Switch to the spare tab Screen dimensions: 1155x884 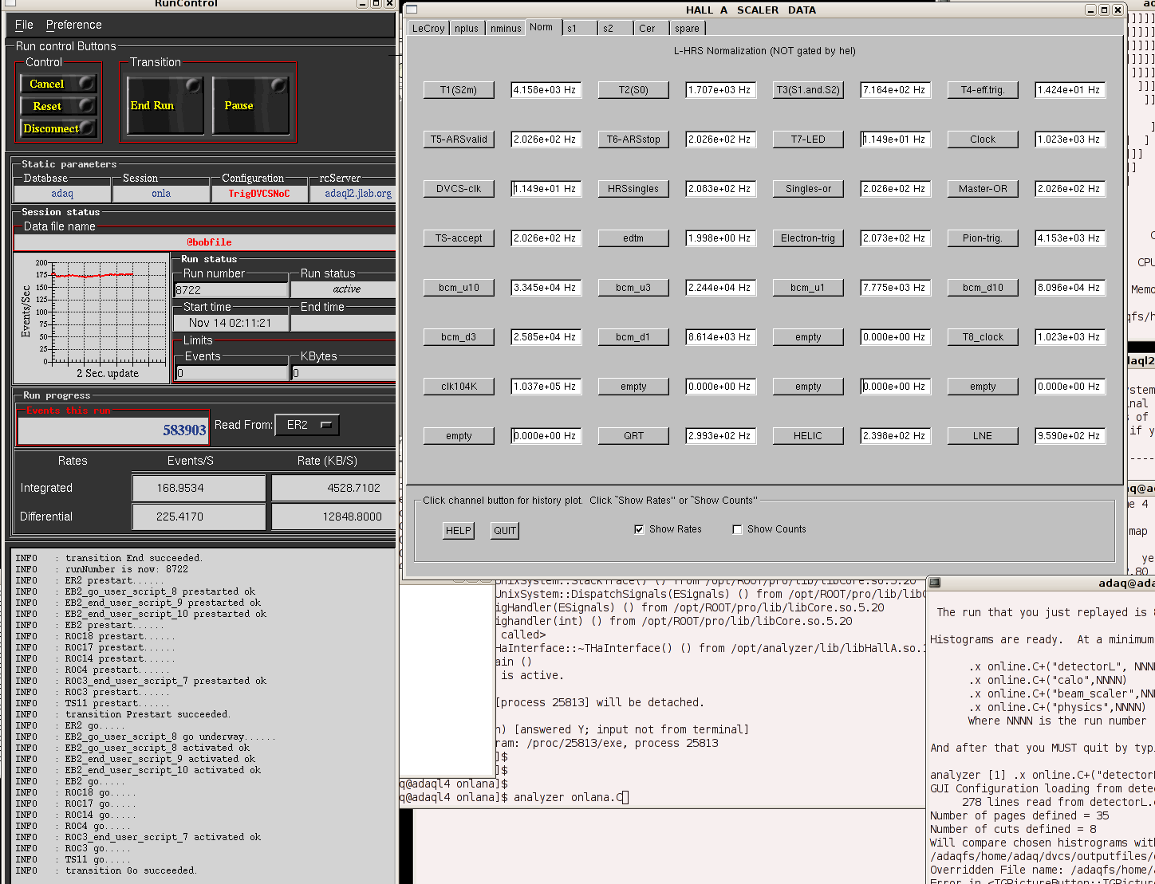coord(687,28)
